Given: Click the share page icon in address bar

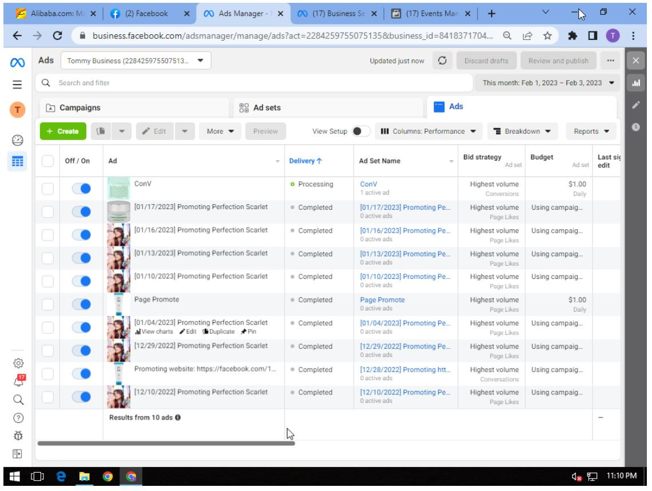Looking at the screenshot, I should 527,36.
